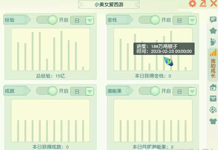Click the 本日获得成就: 0 text
This screenshot has width=218, height=150.
coord(51,147)
